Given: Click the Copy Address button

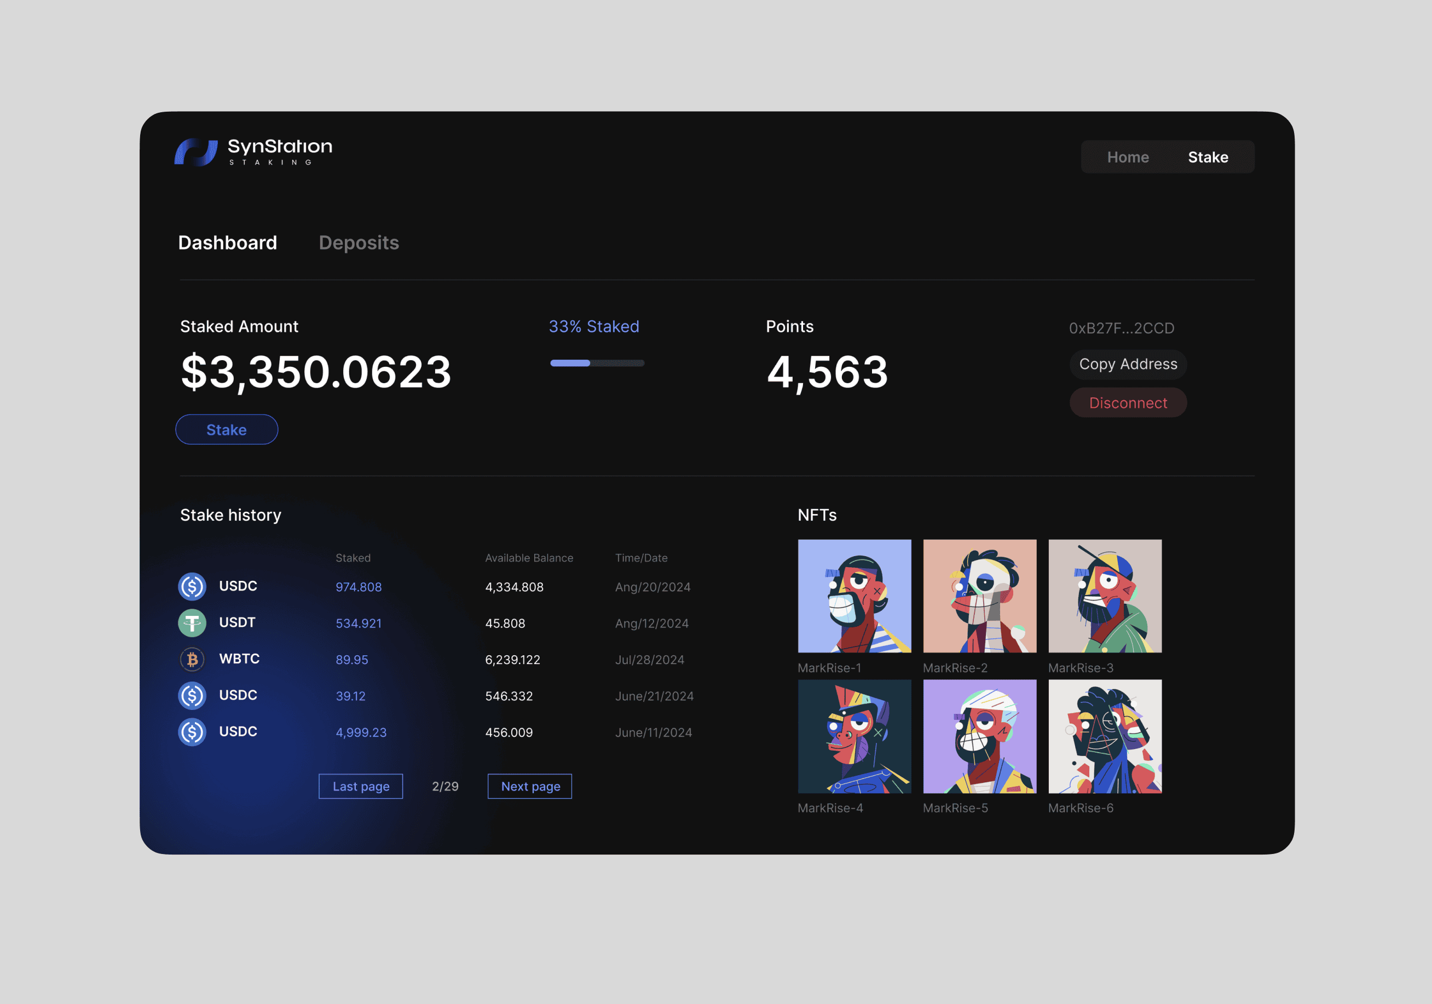Looking at the screenshot, I should point(1128,364).
